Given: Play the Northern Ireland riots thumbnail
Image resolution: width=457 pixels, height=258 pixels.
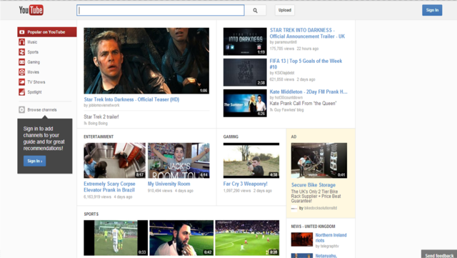Looking at the screenshot, I should pos(302,239).
